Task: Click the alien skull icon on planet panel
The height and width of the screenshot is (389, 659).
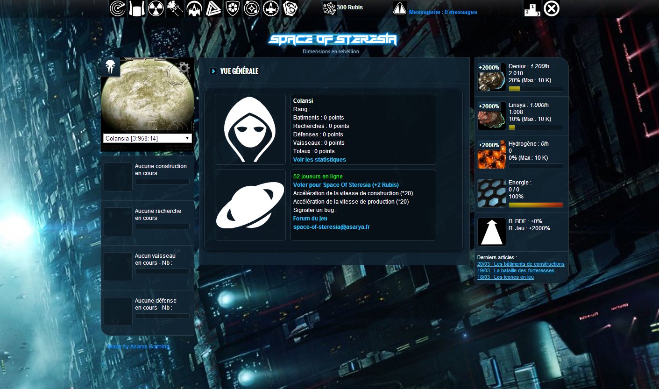Action: (x=111, y=67)
